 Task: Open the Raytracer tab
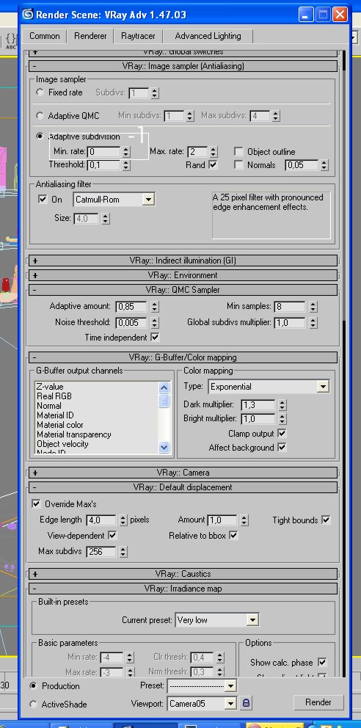click(x=138, y=36)
